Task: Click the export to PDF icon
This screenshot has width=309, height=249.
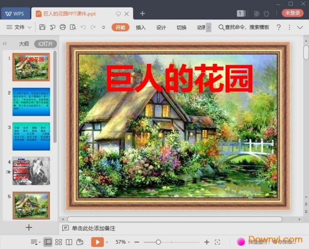Action: 53,27
